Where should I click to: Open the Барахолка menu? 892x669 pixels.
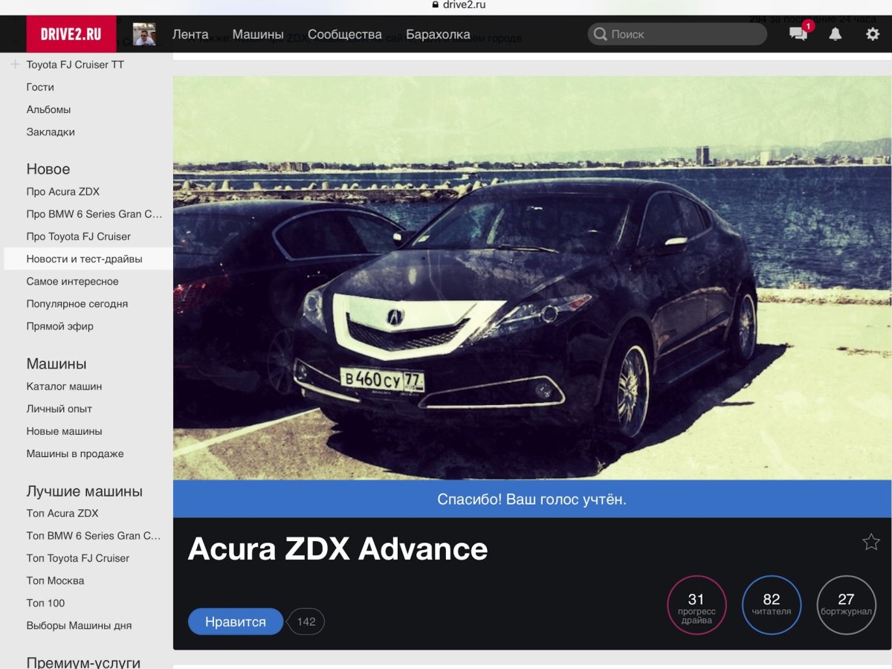click(438, 34)
